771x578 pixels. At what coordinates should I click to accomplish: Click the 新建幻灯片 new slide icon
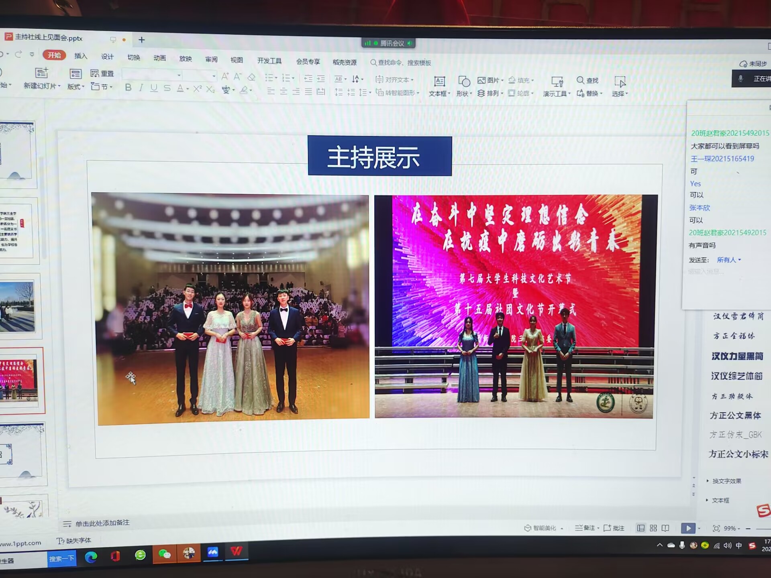tap(41, 73)
